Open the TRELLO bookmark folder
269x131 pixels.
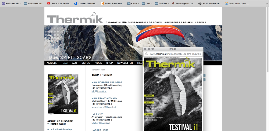[x=162, y=3]
